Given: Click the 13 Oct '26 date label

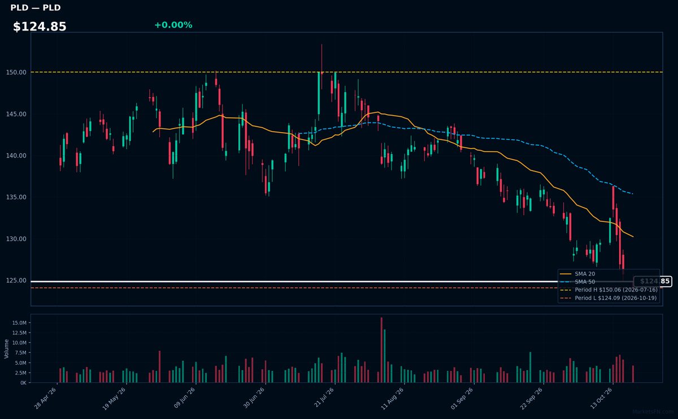Looking at the screenshot, I should [x=601, y=398].
